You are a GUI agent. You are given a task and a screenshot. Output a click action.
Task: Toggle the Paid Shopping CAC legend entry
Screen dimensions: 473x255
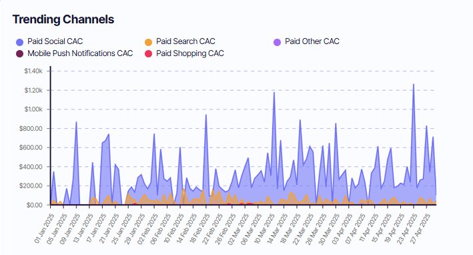pyautogui.click(x=184, y=53)
